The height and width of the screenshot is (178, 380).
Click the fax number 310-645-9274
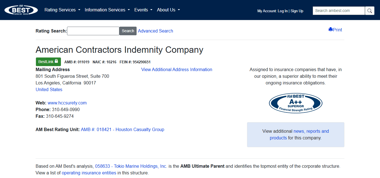tap(60, 116)
